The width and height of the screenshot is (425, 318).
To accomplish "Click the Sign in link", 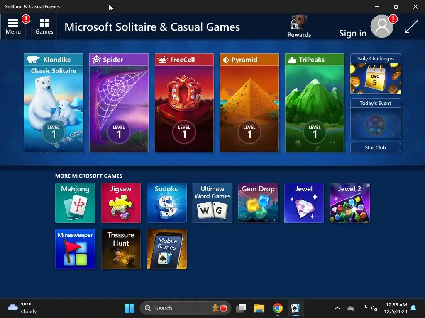I will pyautogui.click(x=353, y=33).
